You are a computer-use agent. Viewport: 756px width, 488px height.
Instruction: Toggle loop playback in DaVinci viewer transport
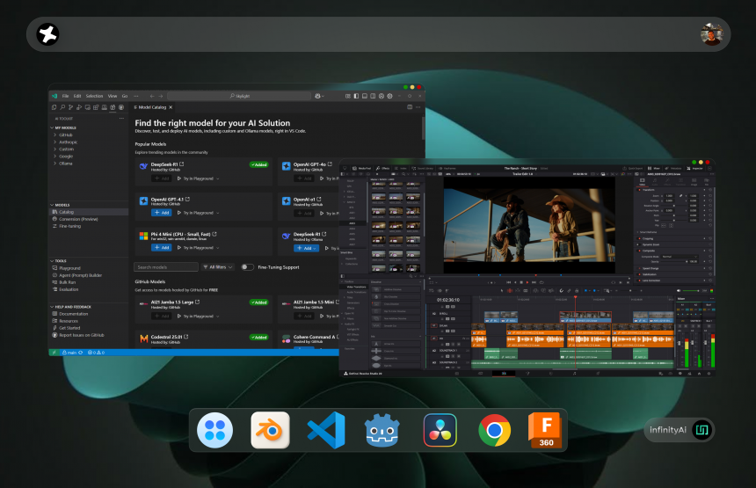(542, 282)
